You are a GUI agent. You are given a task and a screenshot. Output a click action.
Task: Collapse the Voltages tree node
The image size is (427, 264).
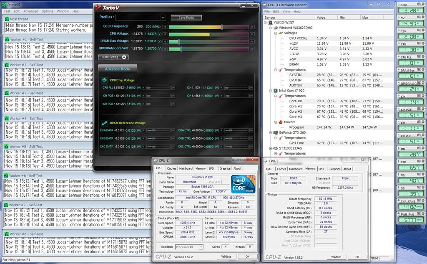click(x=275, y=33)
